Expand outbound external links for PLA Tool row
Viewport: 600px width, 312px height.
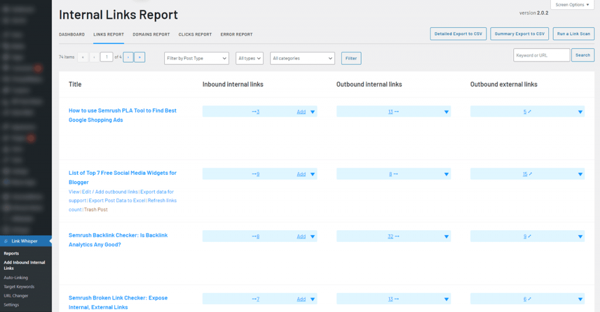point(580,112)
